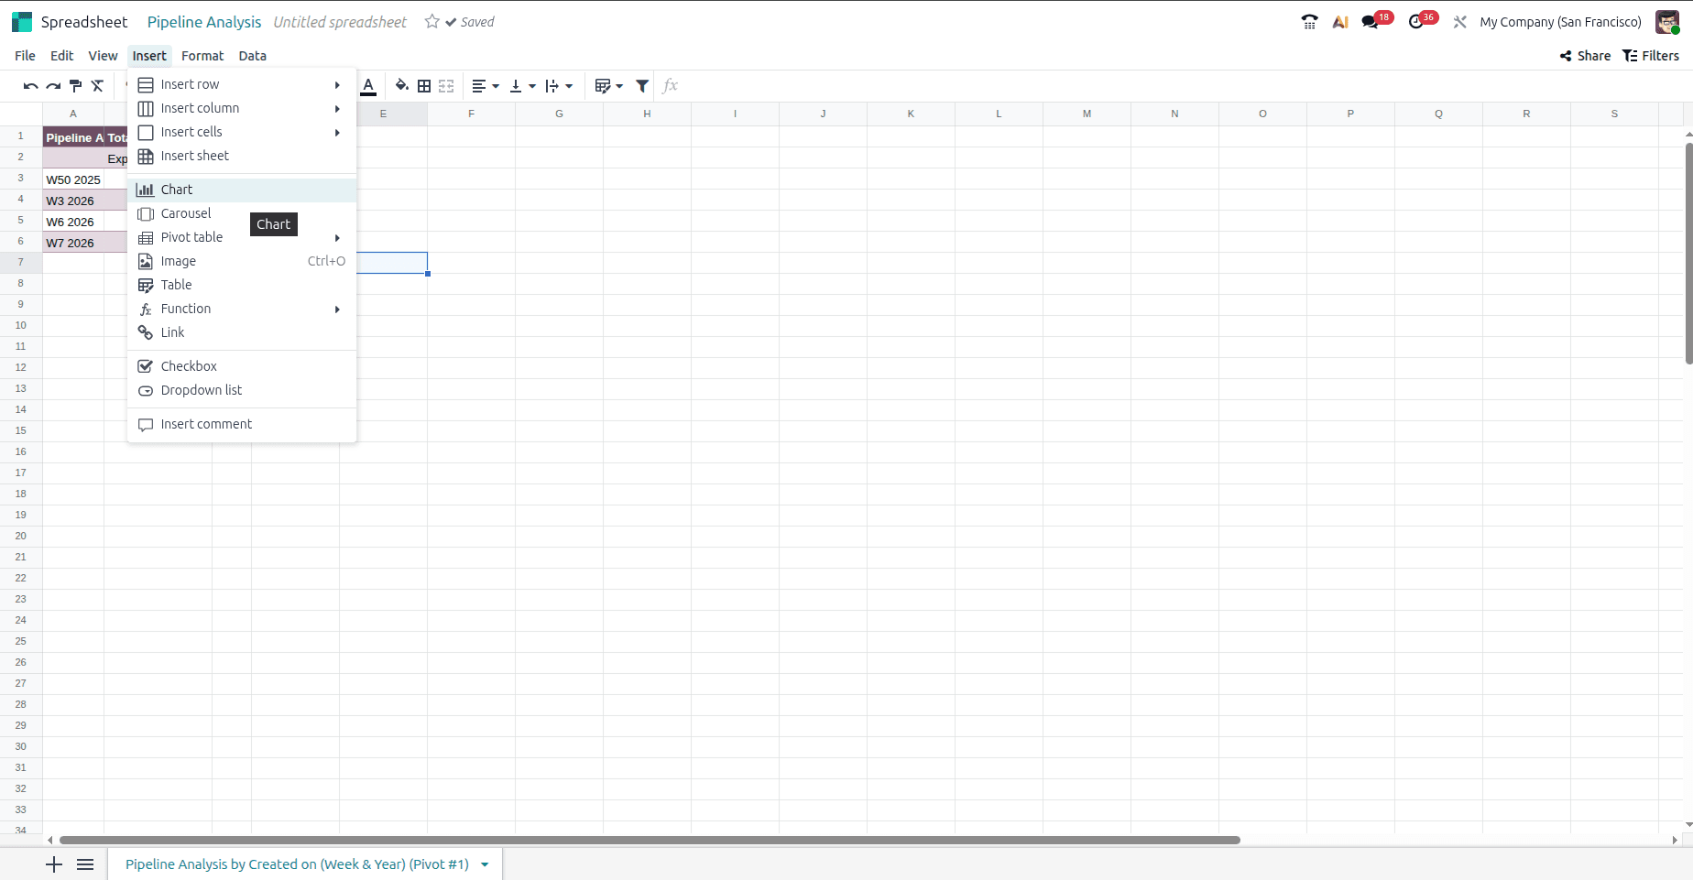This screenshot has height=880, width=1693.
Task: Open the user avatar menu
Action: point(1667,22)
